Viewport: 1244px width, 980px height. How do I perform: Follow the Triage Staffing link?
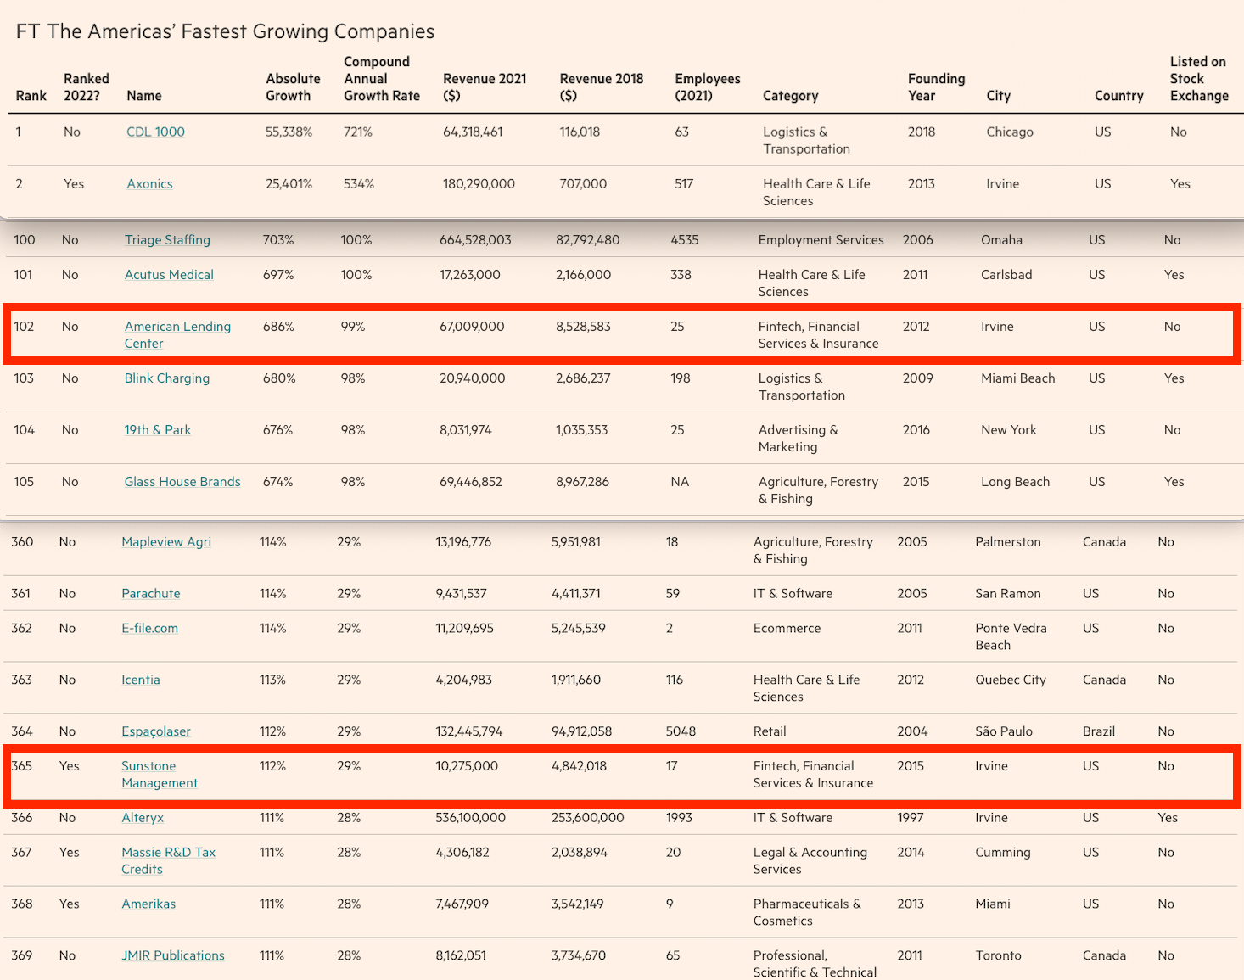click(x=167, y=240)
